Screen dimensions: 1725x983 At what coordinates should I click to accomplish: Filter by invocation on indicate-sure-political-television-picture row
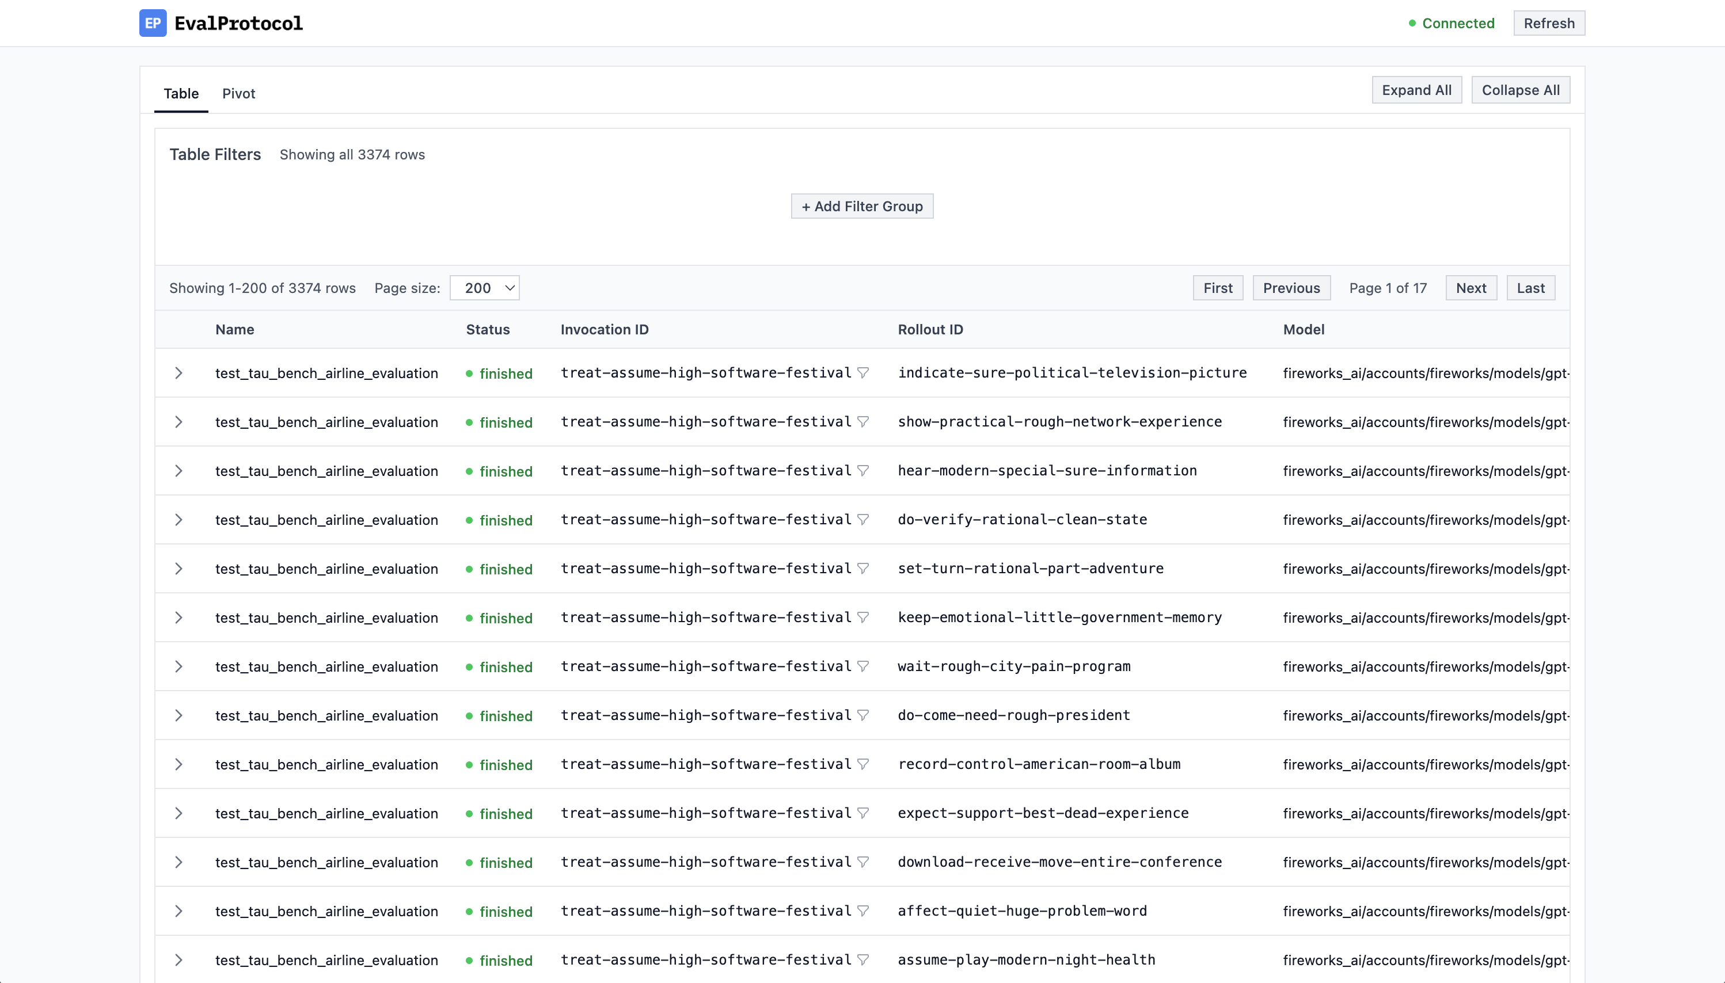coord(862,373)
